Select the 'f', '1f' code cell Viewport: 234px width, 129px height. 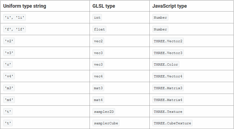pyautogui.click(x=15, y=29)
